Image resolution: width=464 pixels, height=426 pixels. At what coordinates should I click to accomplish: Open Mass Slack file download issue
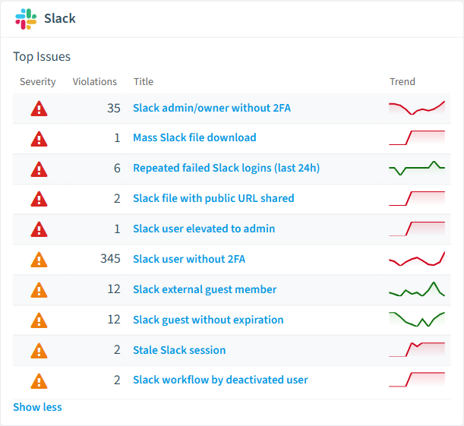(x=194, y=137)
